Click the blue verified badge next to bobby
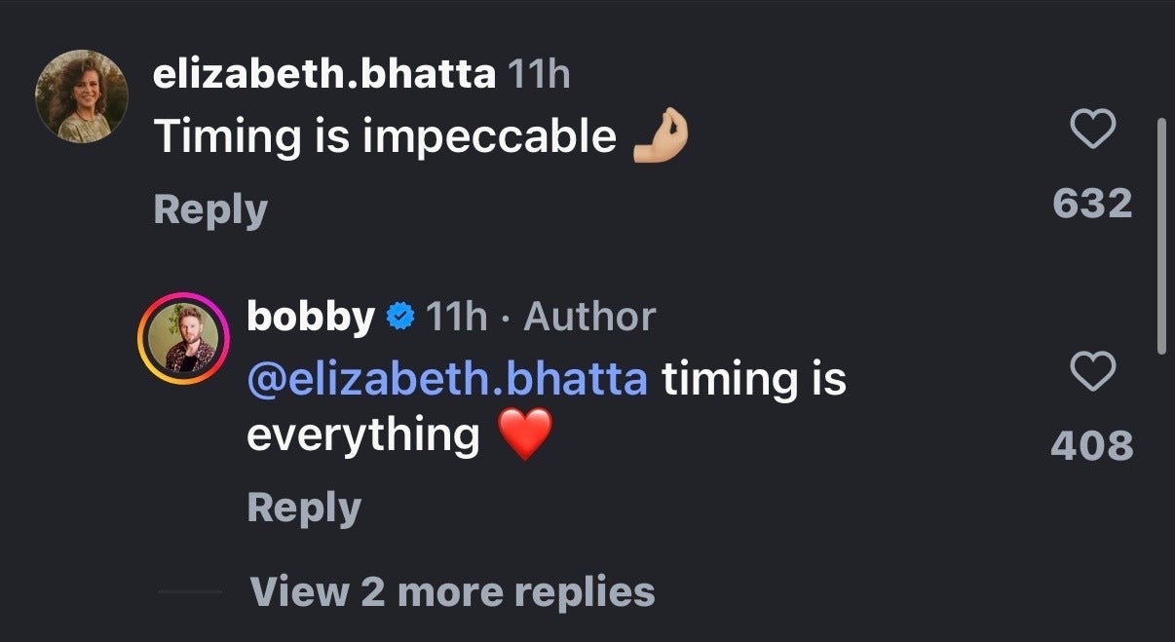Screen dimensions: 1175x642 [400, 317]
